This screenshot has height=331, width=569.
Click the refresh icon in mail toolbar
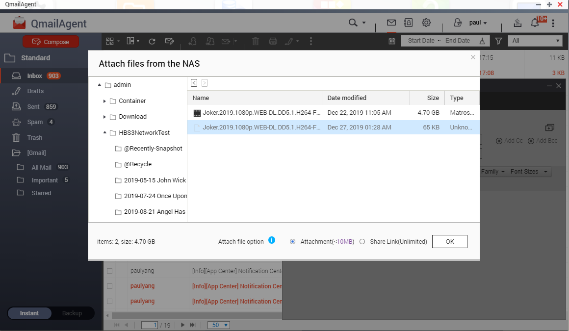click(x=152, y=41)
